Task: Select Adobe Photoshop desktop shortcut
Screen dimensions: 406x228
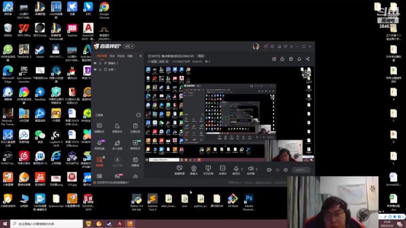Action: [249, 202]
